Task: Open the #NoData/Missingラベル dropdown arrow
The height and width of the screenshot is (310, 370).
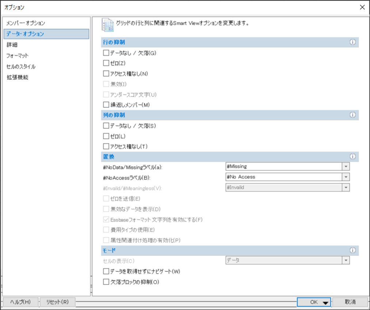Action: pos(346,167)
